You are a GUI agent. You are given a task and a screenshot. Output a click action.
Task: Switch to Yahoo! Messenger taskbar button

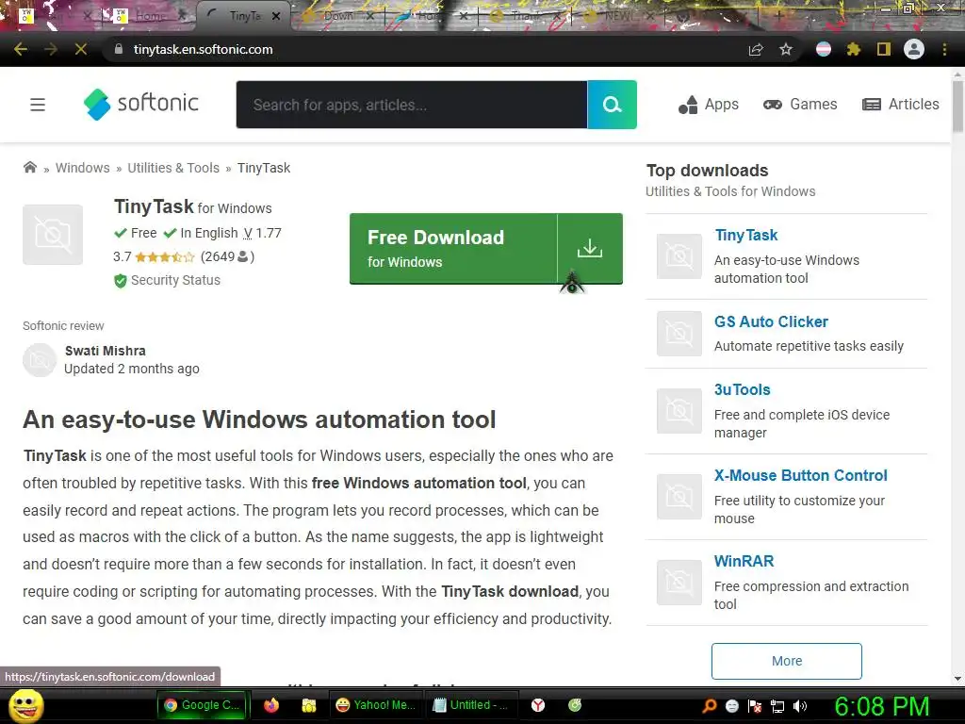(376, 705)
